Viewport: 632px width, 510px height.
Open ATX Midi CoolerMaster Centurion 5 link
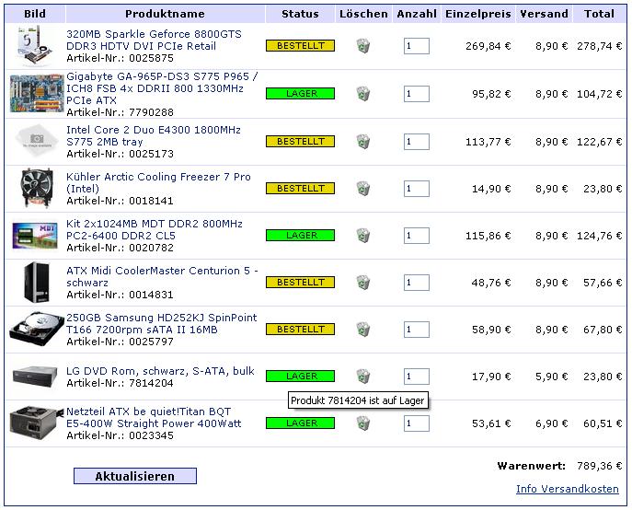coord(162,276)
